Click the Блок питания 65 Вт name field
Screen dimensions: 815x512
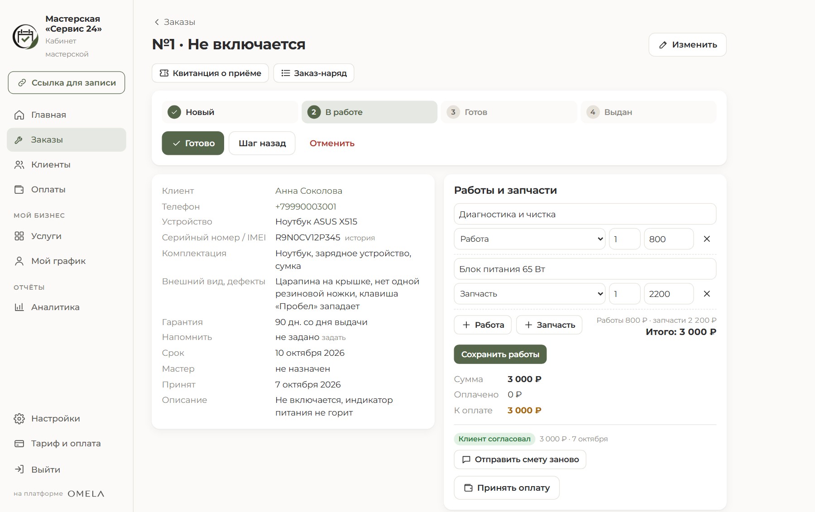(585, 269)
